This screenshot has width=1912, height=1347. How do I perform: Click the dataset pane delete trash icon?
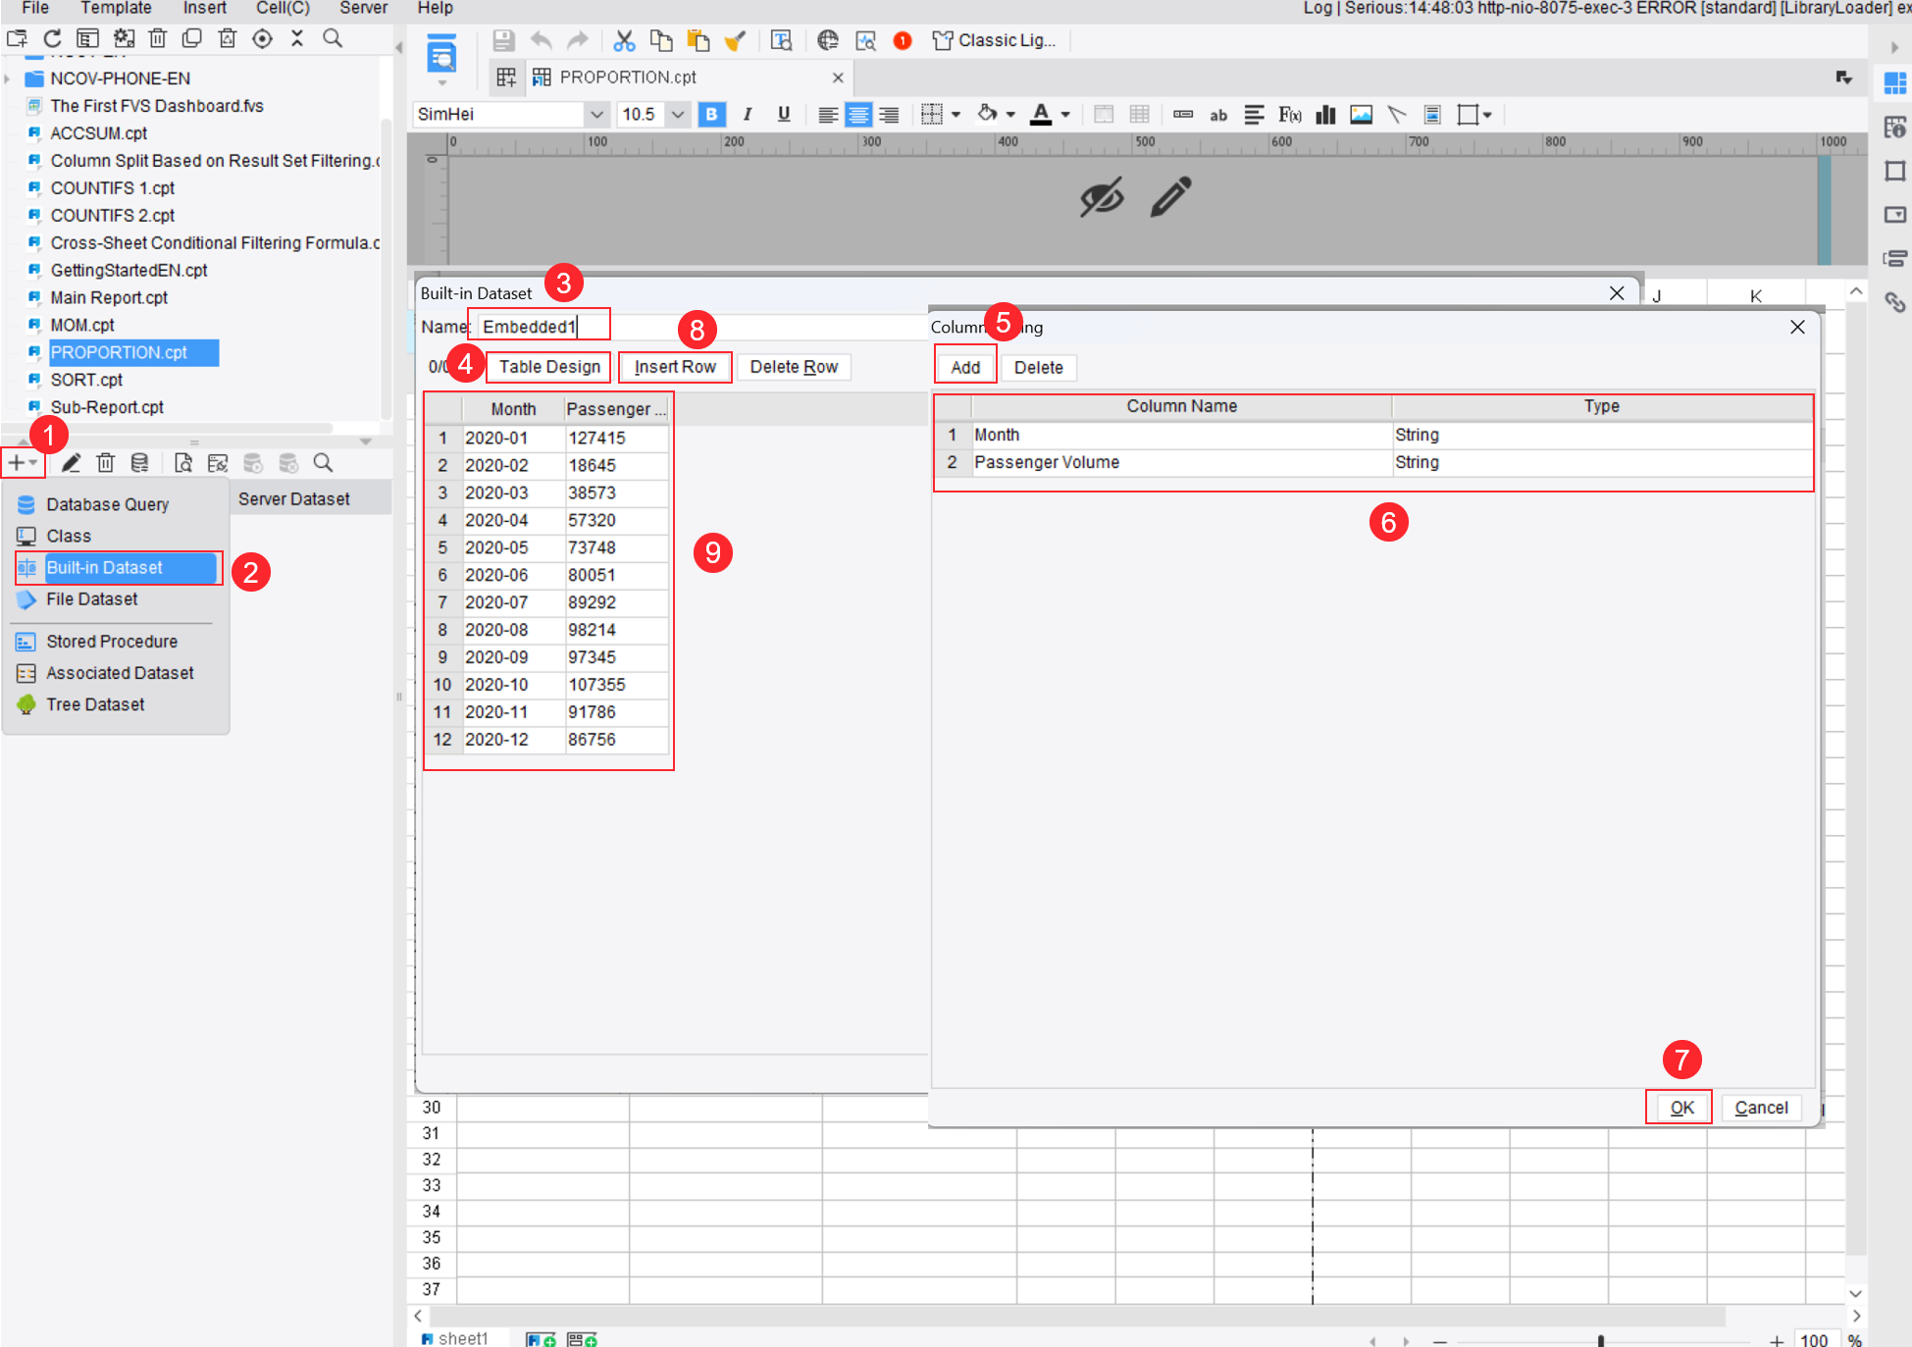pyautogui.click(x=105, y=462)
